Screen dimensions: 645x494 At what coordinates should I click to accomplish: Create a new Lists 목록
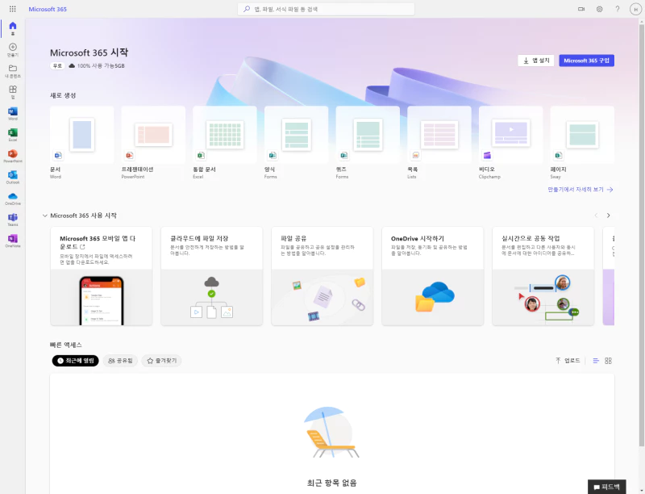(439, 142)
